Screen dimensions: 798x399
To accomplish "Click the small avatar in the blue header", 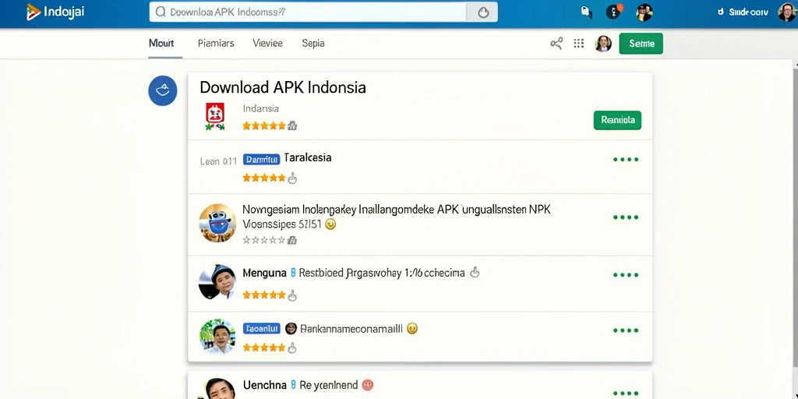I will click(x=644, y=12).
